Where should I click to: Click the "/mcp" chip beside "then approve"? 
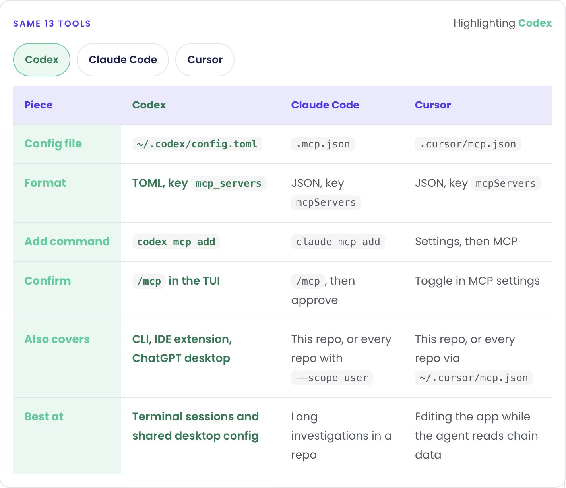pyautogui.click(x=308, y=281)
